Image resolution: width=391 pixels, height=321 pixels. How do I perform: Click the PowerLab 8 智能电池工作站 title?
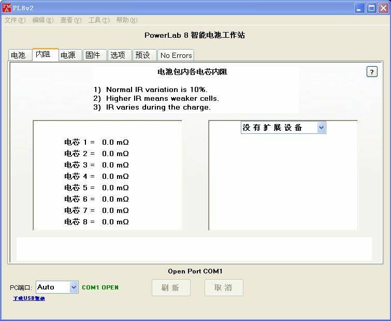point(195,35)
